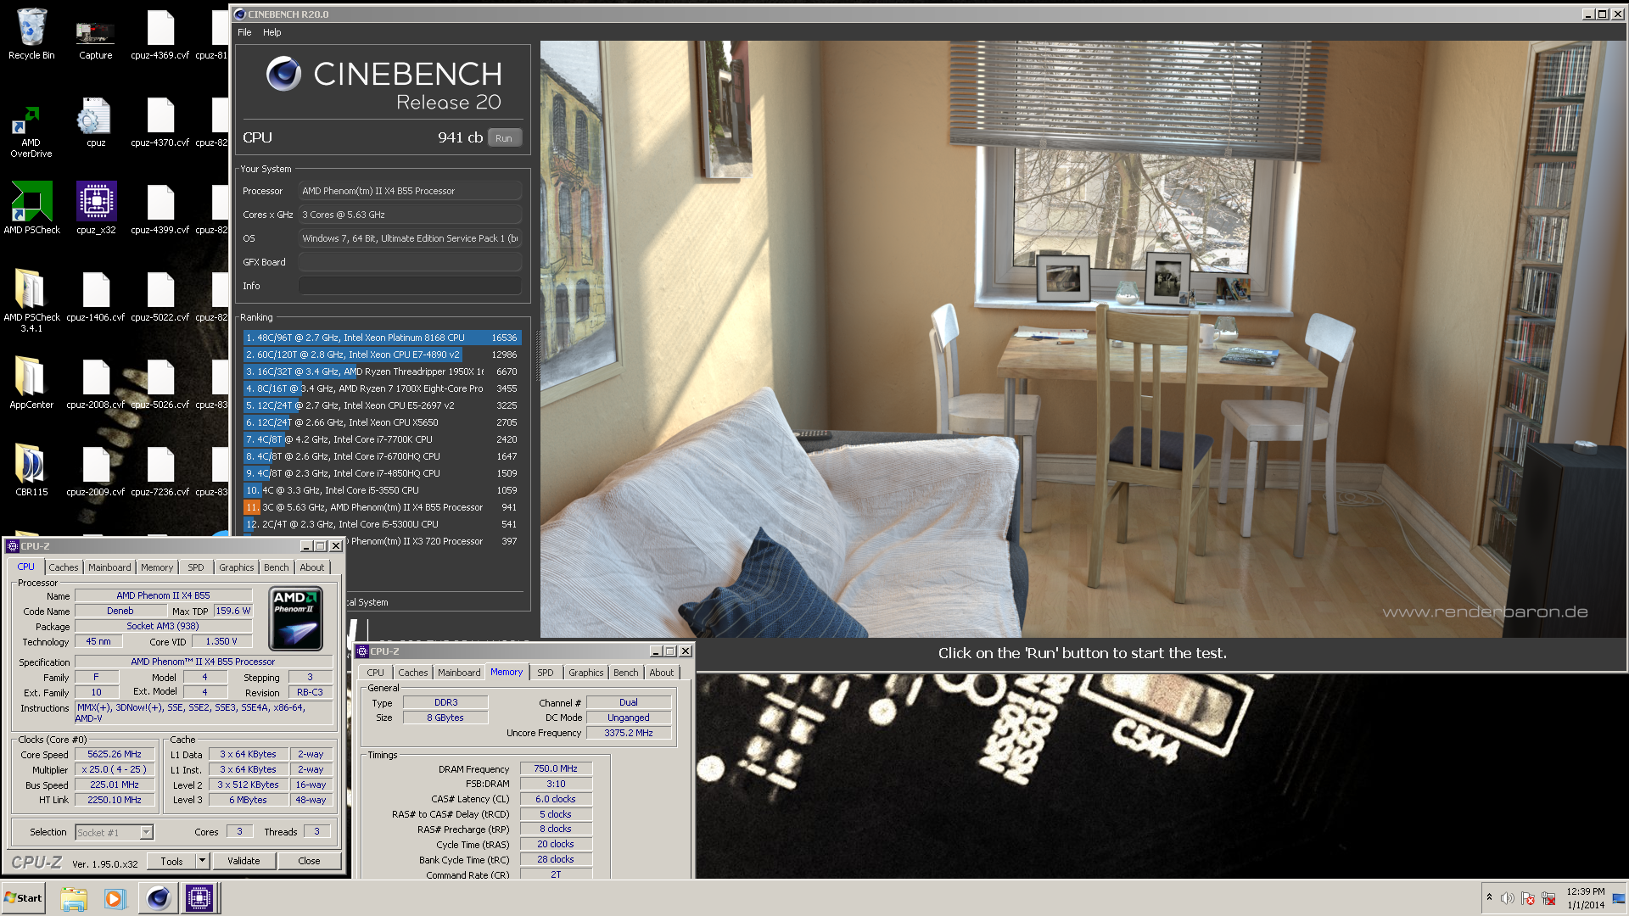Select the cpuz-5026.cvf file icon

pyautogui.click(x=160, y=383)
